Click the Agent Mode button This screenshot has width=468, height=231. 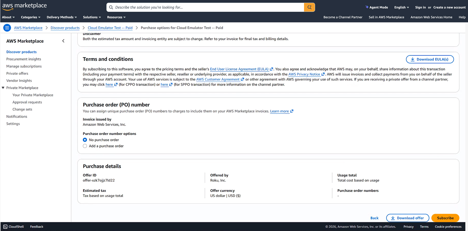(x=377, y=7)
